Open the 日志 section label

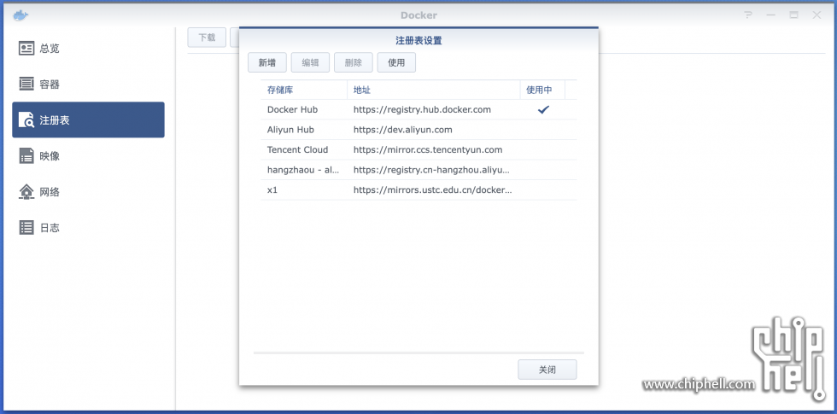point(50,227)
